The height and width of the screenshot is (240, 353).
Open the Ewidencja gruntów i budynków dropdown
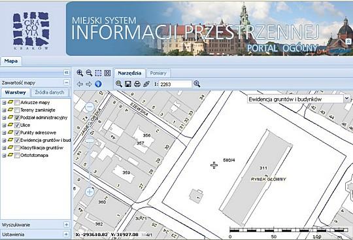pyautogui.click(x=346, y=99)
